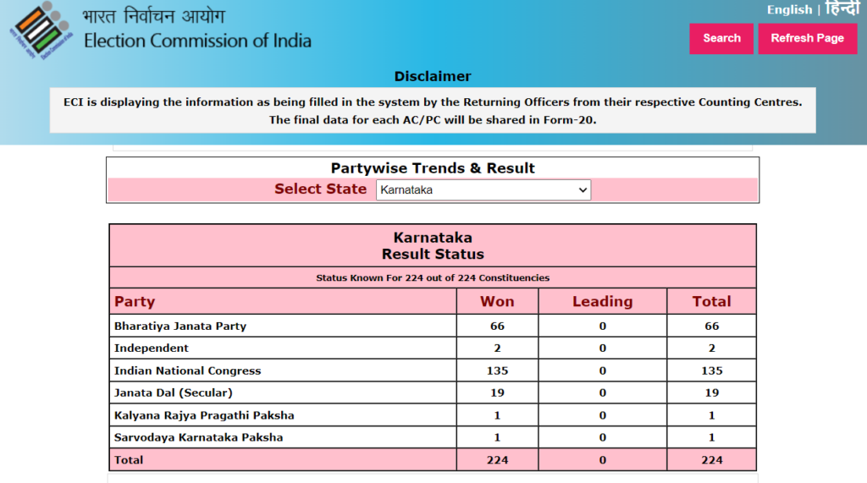This screenshot has height=483, width=867.
Task: Click the Kalyana Rajya Pragathi Paksha row name
Action: 204,415
